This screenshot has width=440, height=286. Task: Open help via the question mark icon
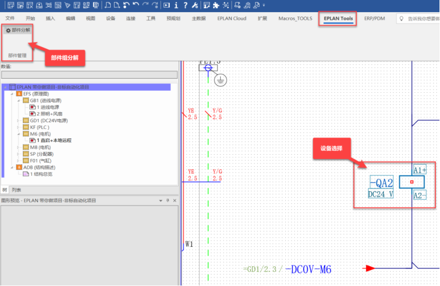(185, 5)
